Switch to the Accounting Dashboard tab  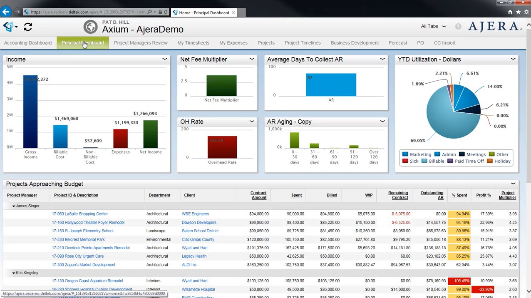point(28,42)
